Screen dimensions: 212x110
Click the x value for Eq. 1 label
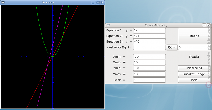tap(119, 47)
